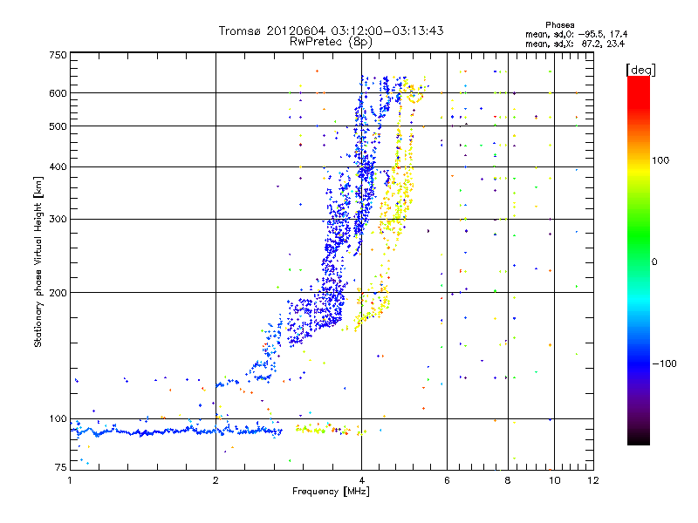Click the "mean, sd,X: 87.2, 23.4" line

coord(575,44)
